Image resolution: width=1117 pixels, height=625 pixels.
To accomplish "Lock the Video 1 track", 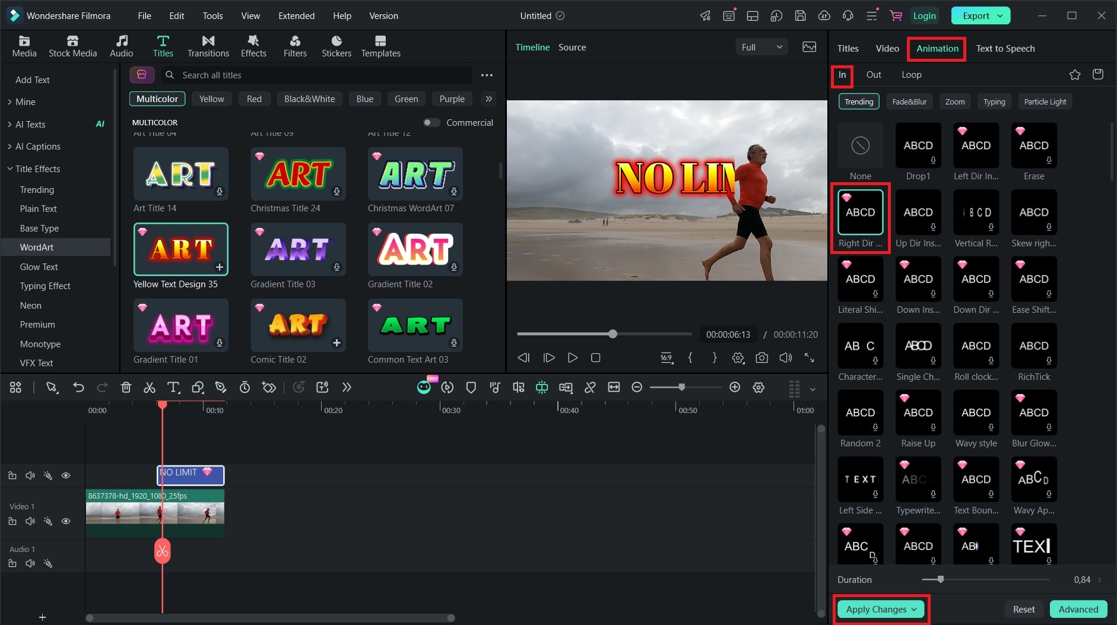I will 12,521.
